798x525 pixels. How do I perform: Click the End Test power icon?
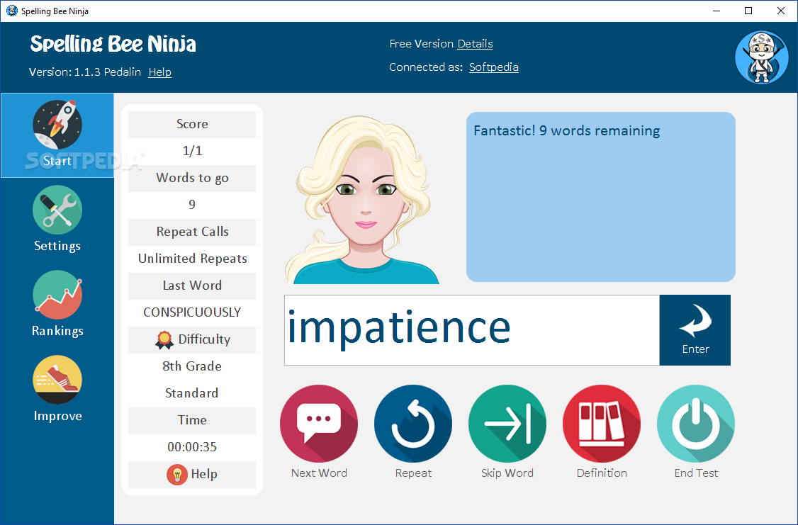(x=696, y=423)
